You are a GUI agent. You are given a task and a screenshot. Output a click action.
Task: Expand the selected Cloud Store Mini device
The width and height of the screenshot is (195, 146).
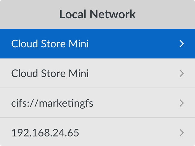point(182,44)
